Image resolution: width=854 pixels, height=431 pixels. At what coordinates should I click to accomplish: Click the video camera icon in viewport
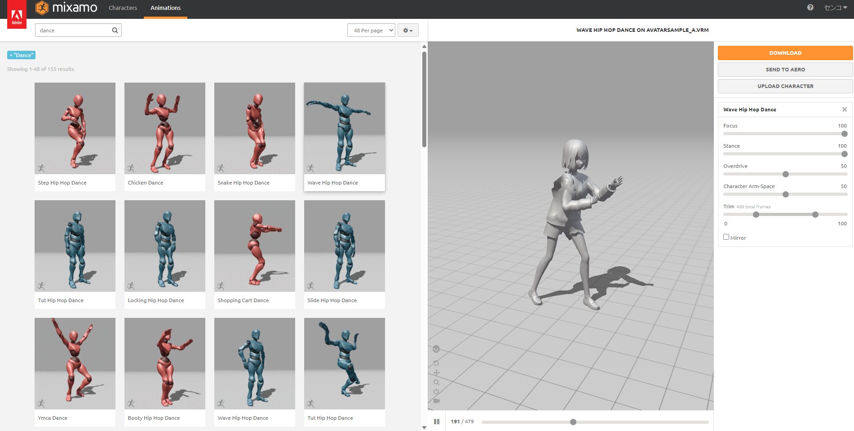point(437,400)
